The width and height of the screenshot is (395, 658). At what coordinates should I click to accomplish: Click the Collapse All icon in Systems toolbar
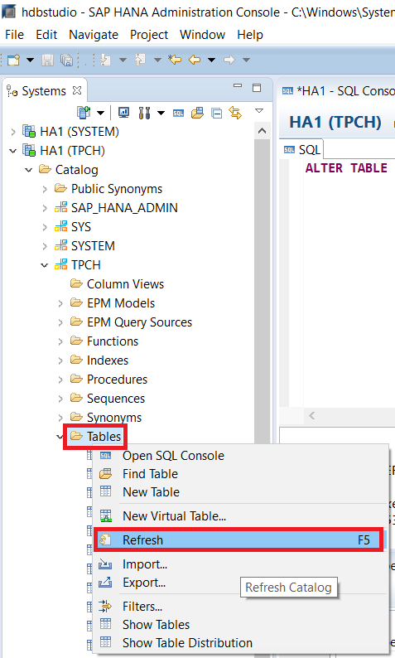point(216,113)
